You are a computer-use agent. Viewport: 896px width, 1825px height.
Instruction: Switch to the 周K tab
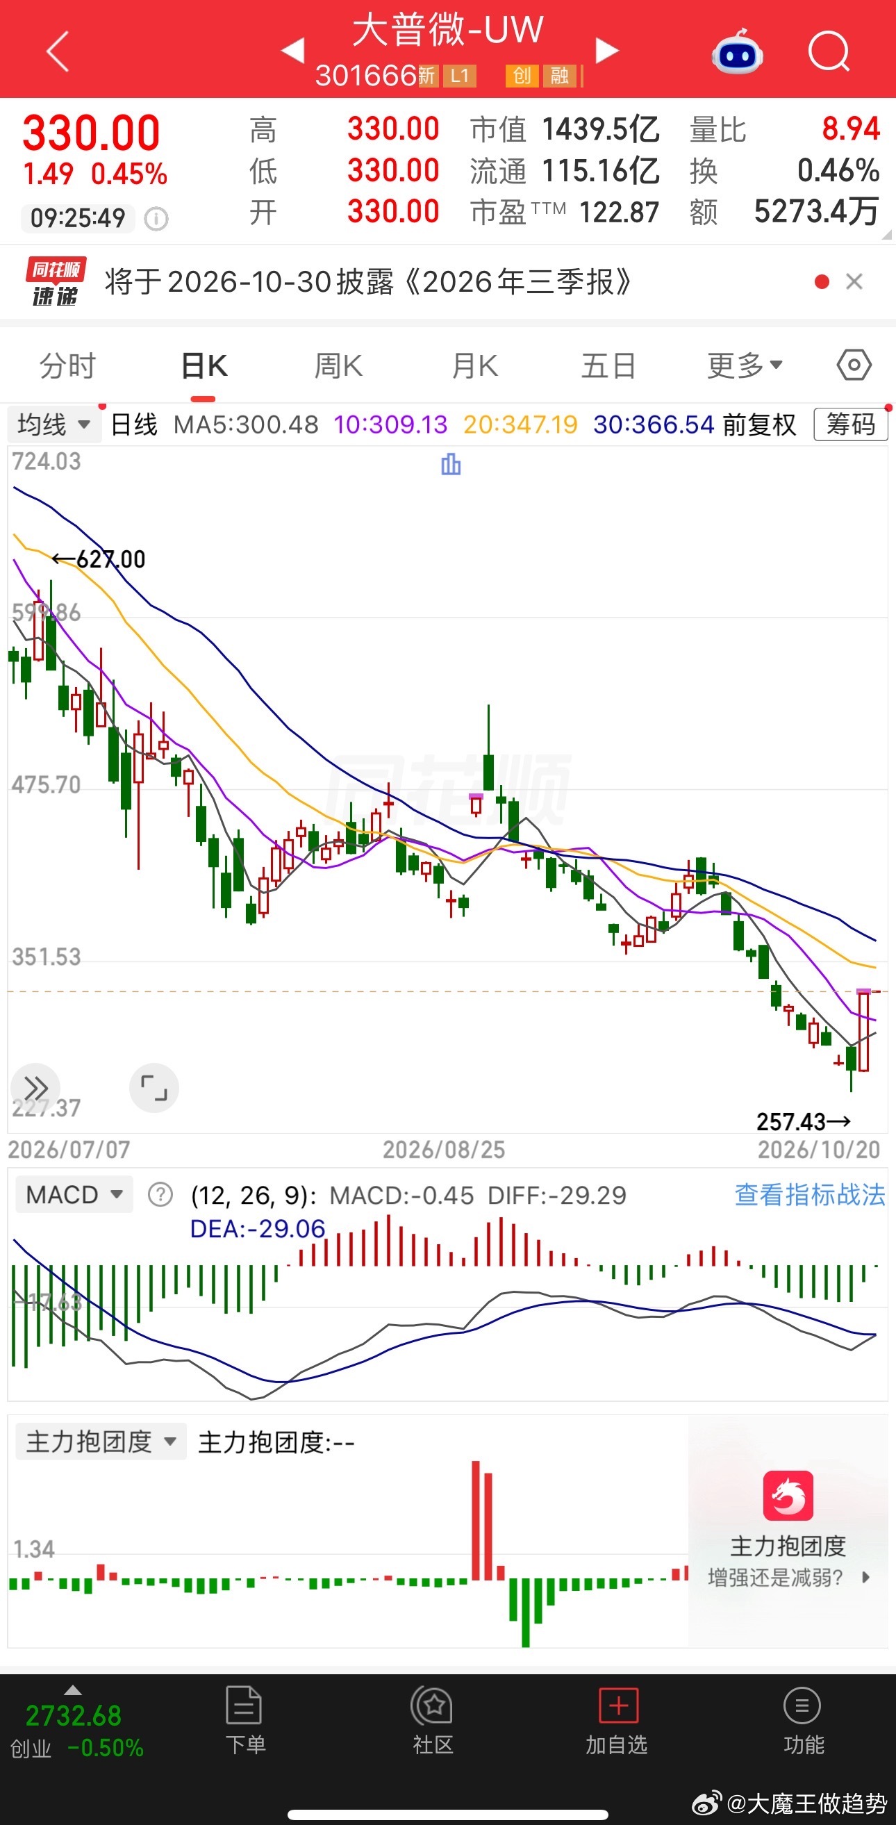pyautogui.click(x=338, y=365)
